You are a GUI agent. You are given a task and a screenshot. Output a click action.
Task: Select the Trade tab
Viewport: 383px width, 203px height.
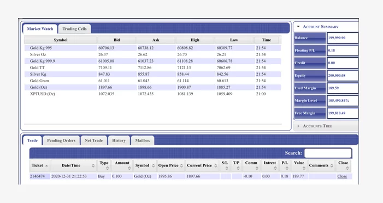click(x=32, y=140)
